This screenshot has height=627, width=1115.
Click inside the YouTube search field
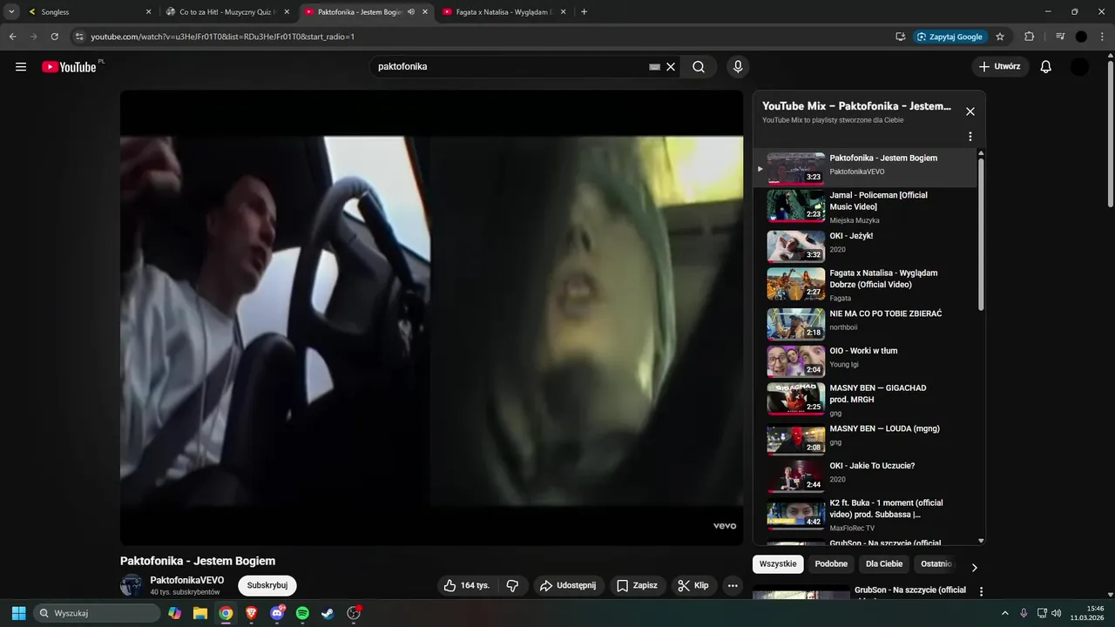[x=510, y=67]
